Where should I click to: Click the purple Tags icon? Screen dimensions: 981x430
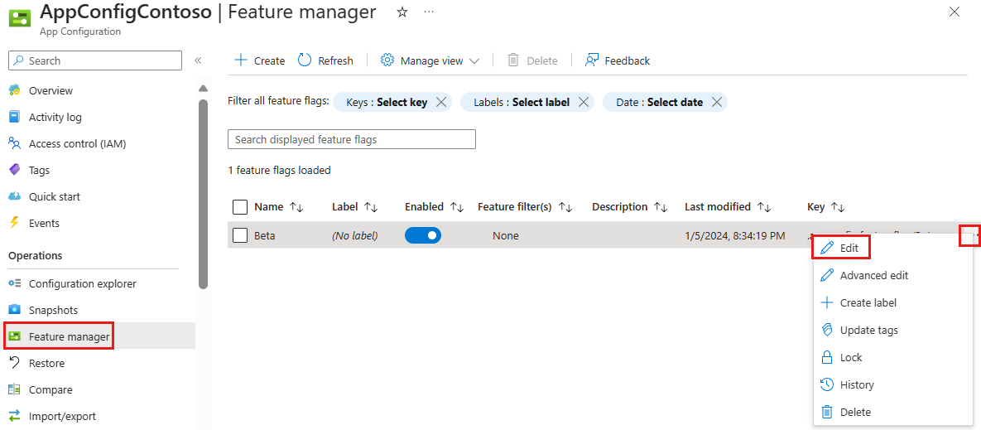(x=14, y=170)
